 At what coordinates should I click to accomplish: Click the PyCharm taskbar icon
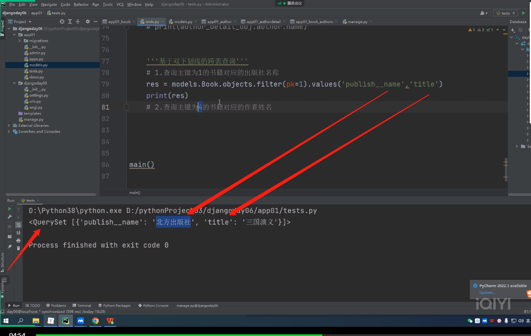(66, 321)
